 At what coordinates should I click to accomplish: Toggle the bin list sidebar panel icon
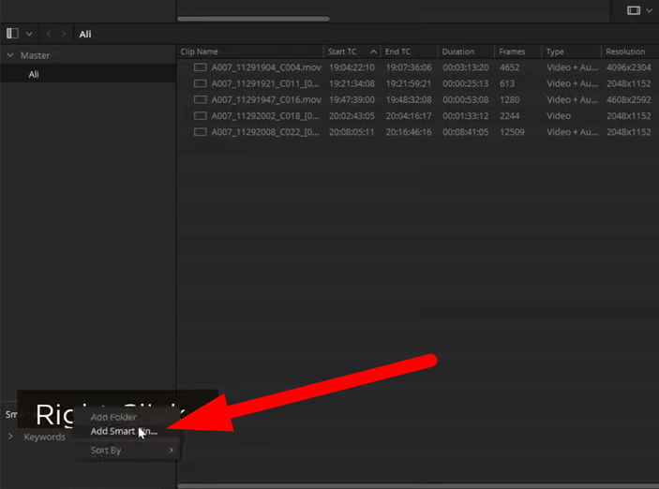(x=12, y=33)
